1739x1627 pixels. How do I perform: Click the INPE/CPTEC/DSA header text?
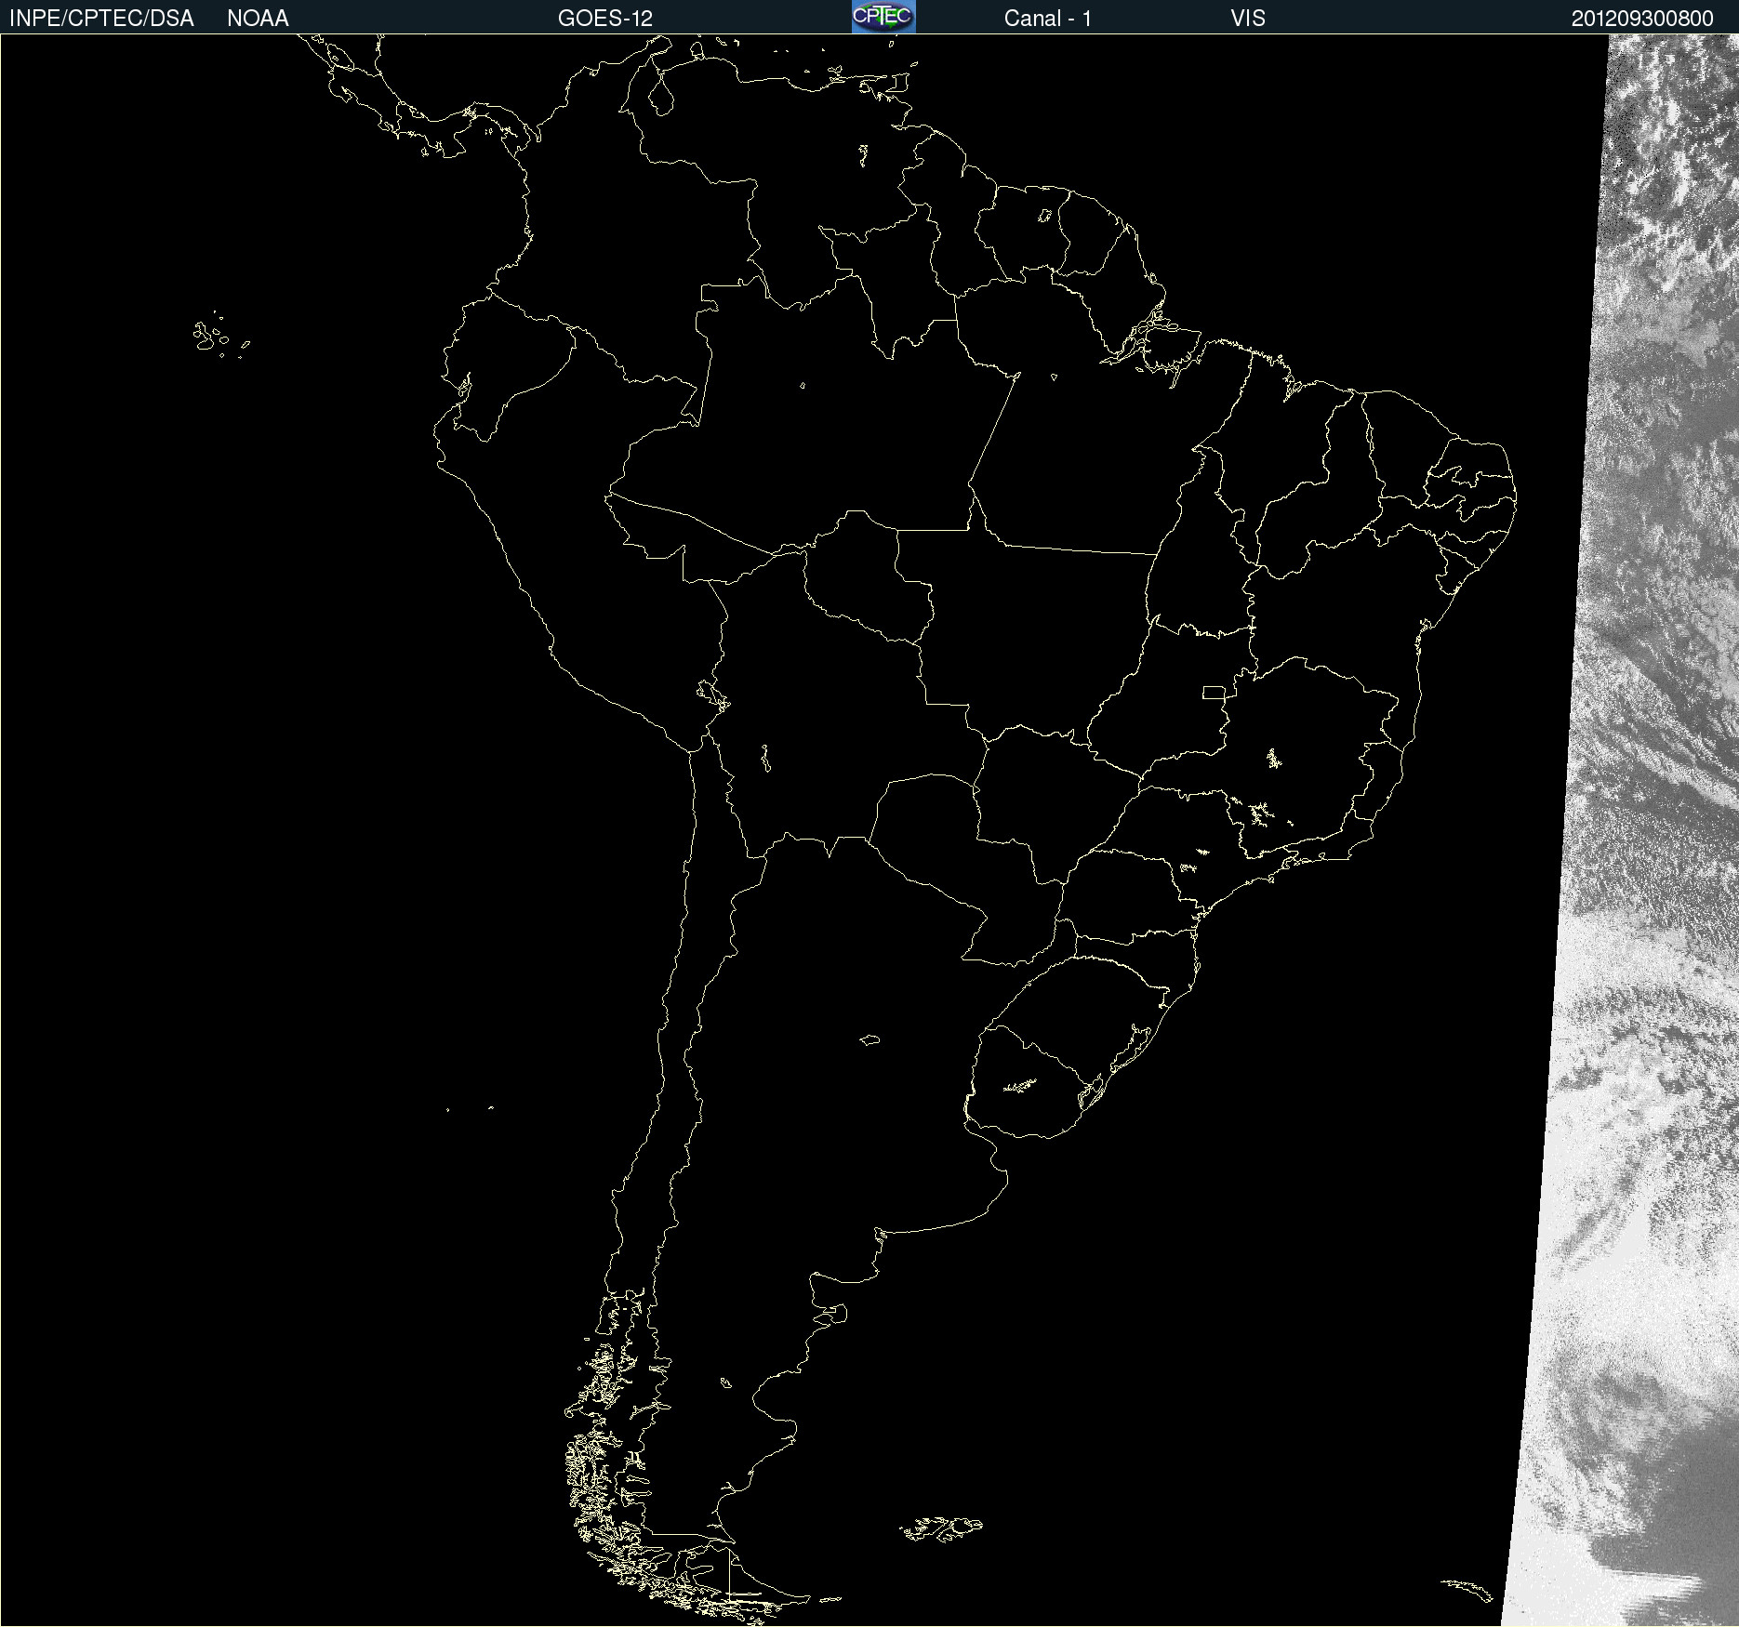pyautogui.click(x=101, y=19)
